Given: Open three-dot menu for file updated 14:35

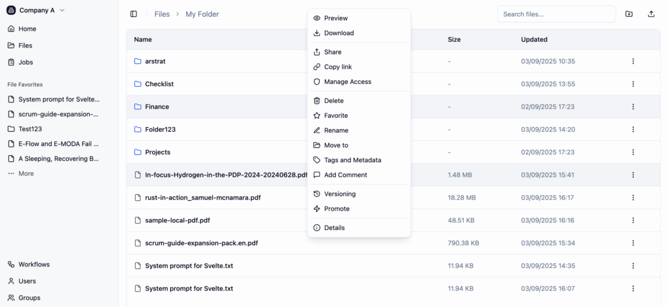Looking at the screenshot, I should (633, 266).
